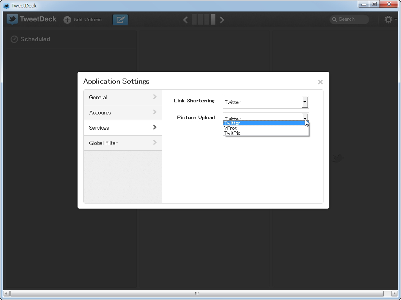
Task: Navigate columns using the right arrow icon
Action: pos(222,19)
